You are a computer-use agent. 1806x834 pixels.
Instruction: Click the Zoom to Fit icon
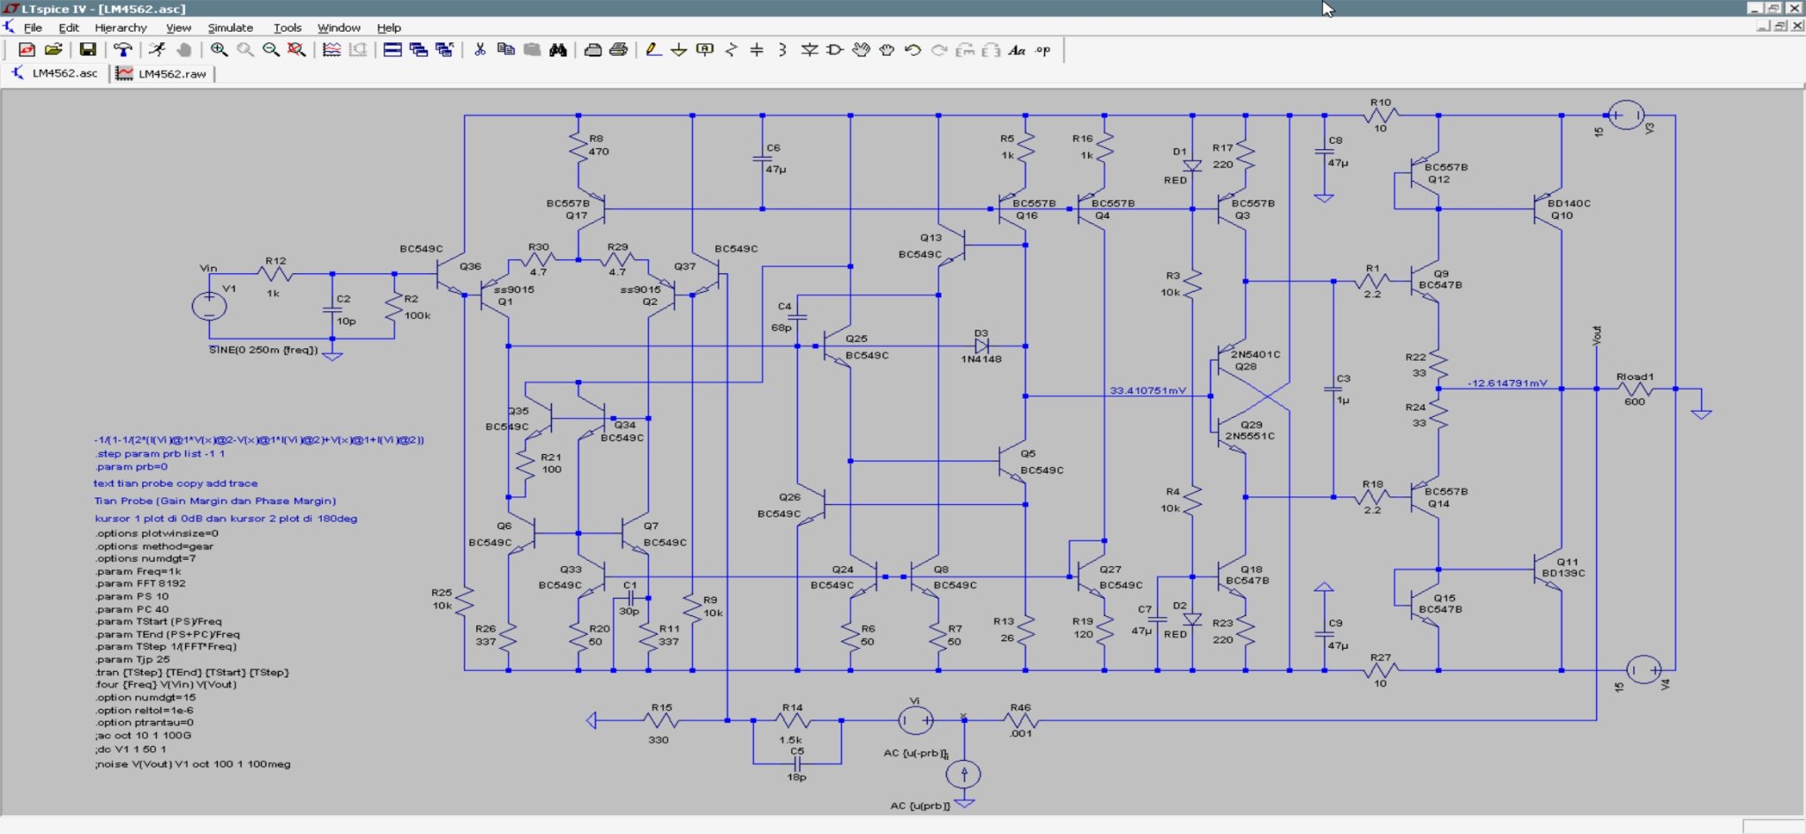click(297, 50)
